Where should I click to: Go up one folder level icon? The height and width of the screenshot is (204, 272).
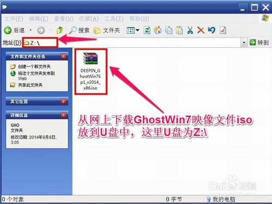click(x=60, y=30)
